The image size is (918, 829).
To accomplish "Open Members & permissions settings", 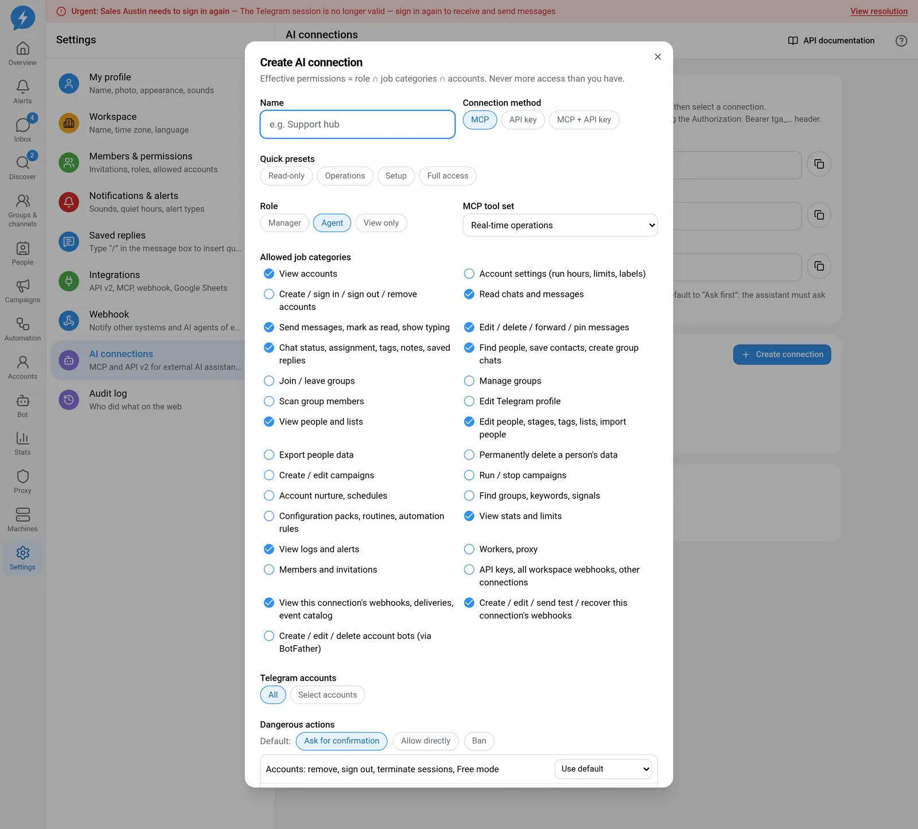I will pyautogui.click(x=149, y=162).
